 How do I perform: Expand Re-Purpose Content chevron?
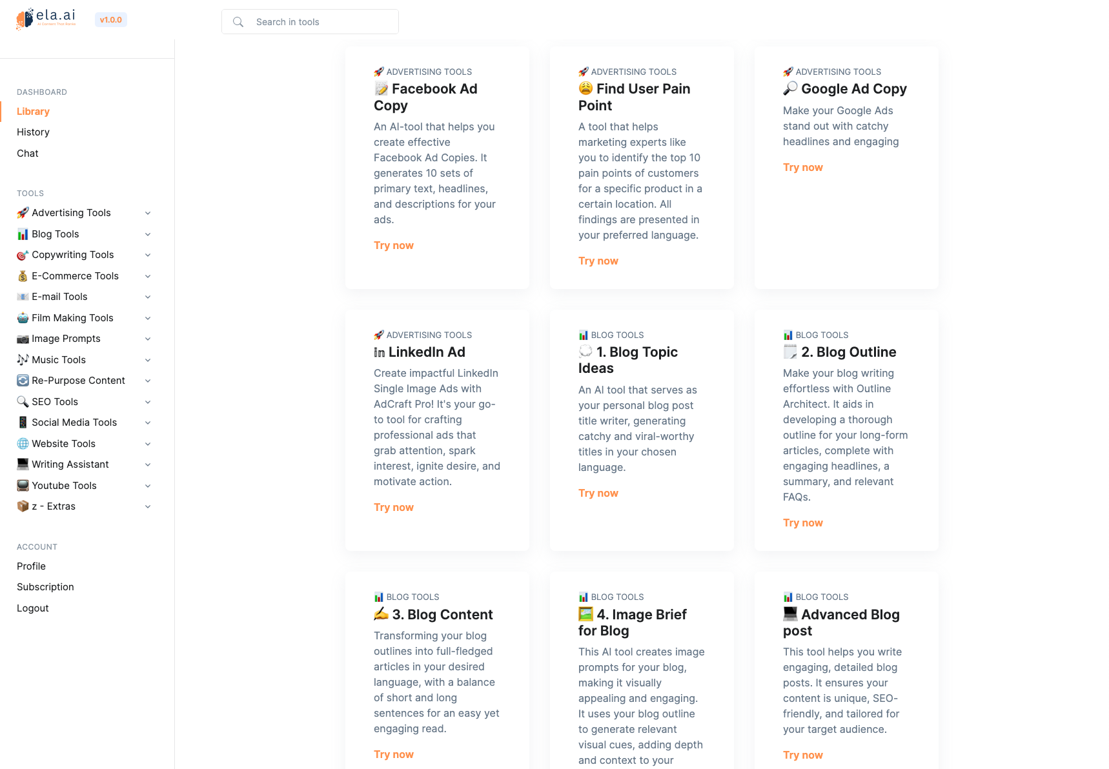coord(148,381)
